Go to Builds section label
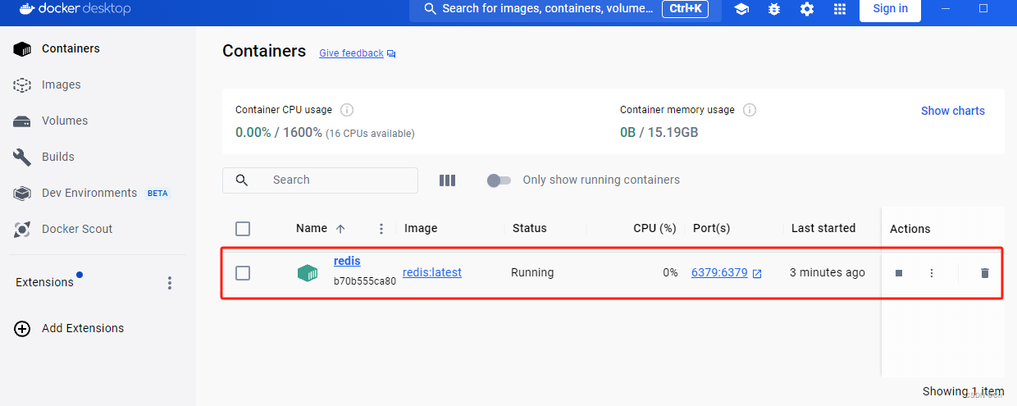 (58, 157)
